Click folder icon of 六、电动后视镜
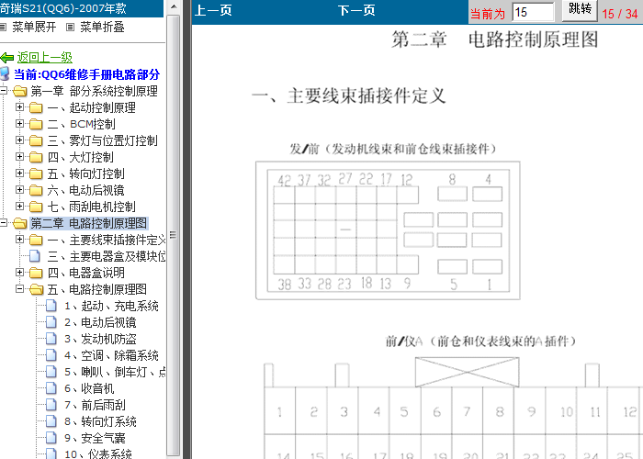This screenshot has width=643, height=459. [x=36, y=190]
